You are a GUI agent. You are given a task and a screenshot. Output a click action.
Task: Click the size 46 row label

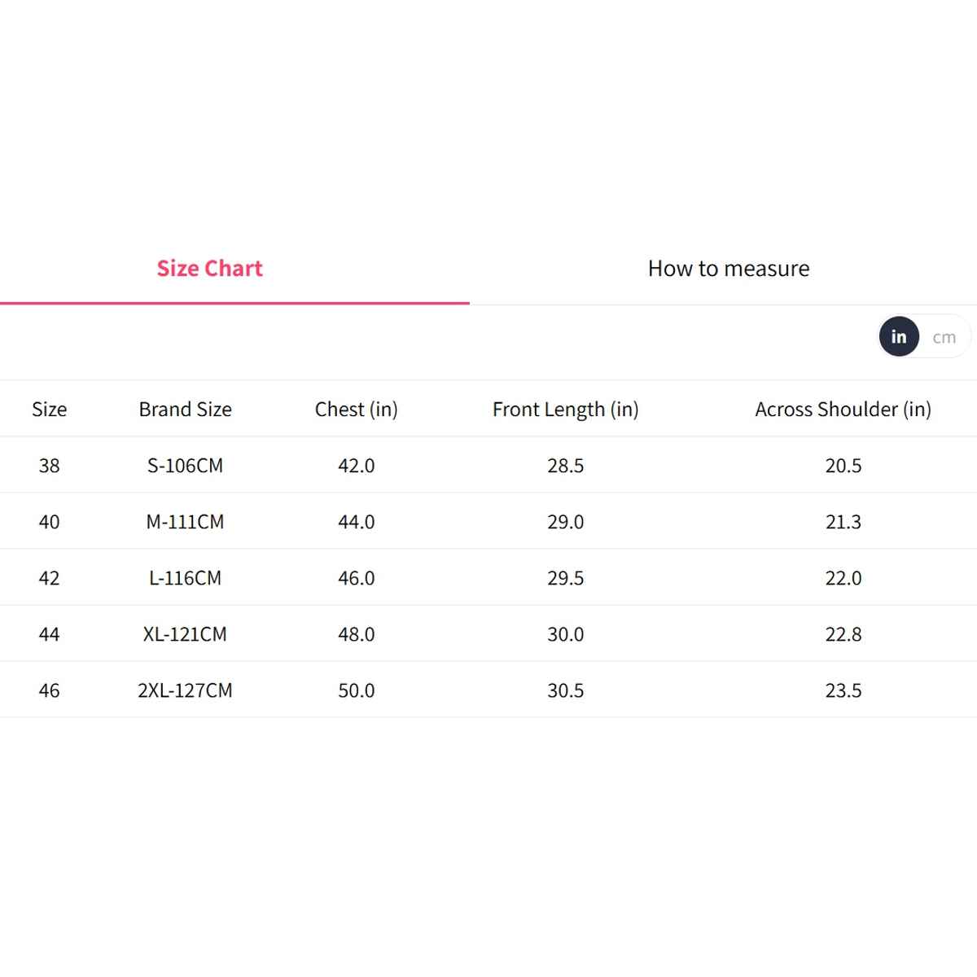49,690
